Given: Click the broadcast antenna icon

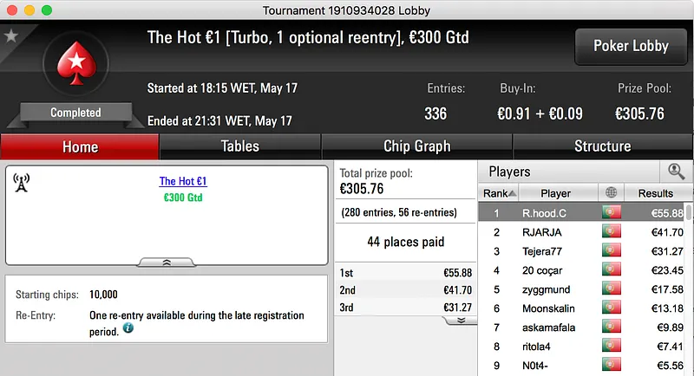Looking at the screenshot, I should 22,183.
